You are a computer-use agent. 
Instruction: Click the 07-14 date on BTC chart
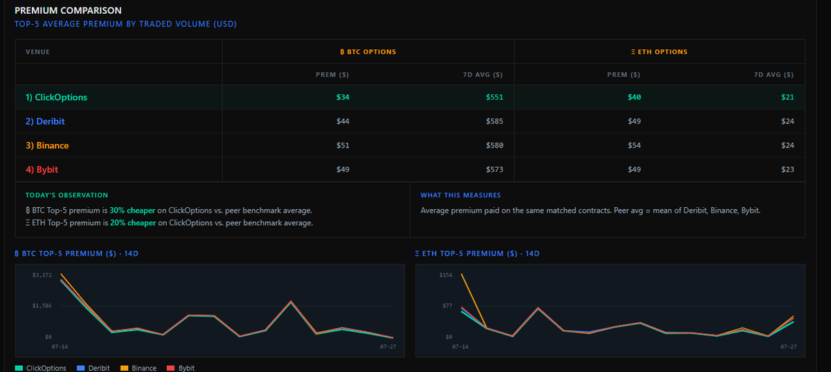60,346
